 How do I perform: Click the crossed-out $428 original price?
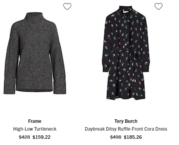[25, 137]
